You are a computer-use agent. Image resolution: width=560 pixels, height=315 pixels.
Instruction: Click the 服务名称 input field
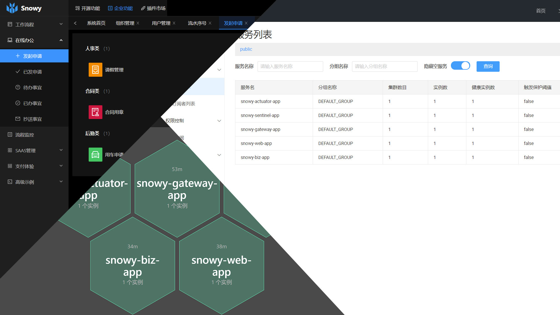(x=290, y=66)
